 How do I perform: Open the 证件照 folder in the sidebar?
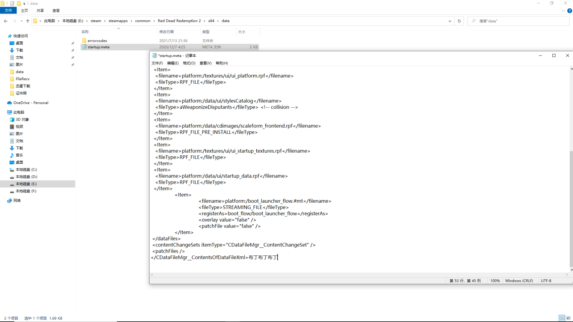tap(21, 93)
